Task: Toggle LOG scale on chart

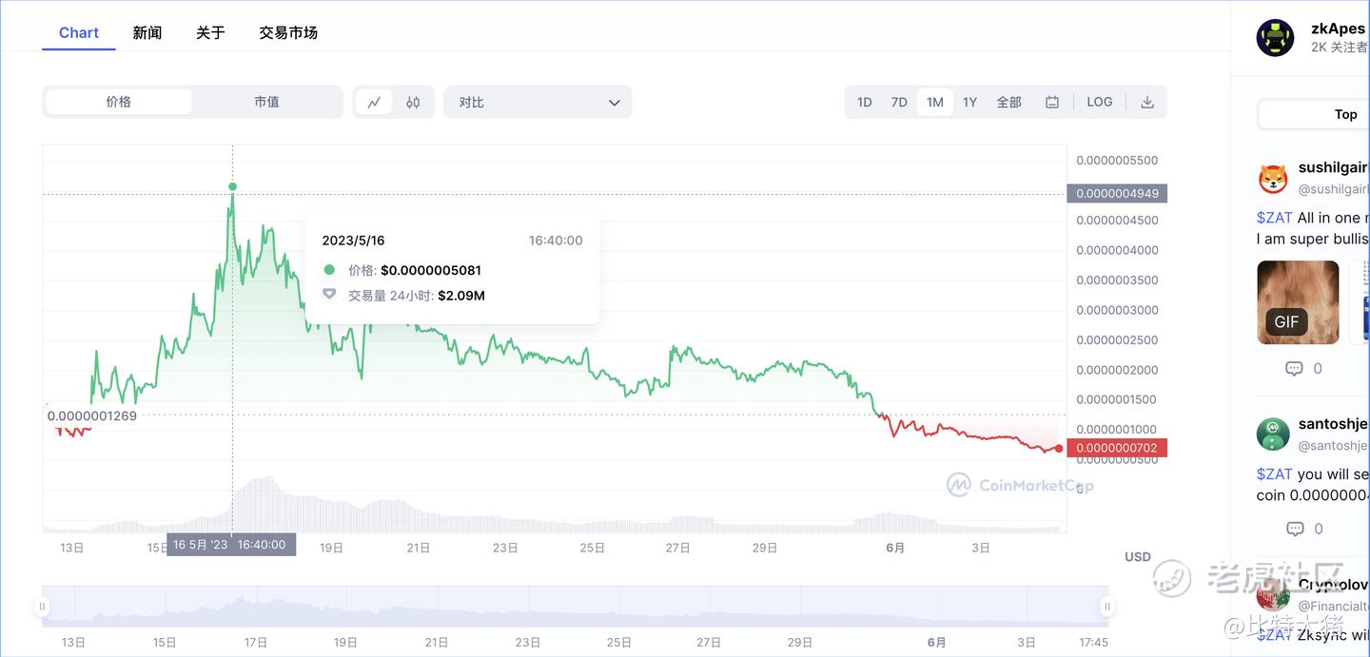Action: [1099, 103]
